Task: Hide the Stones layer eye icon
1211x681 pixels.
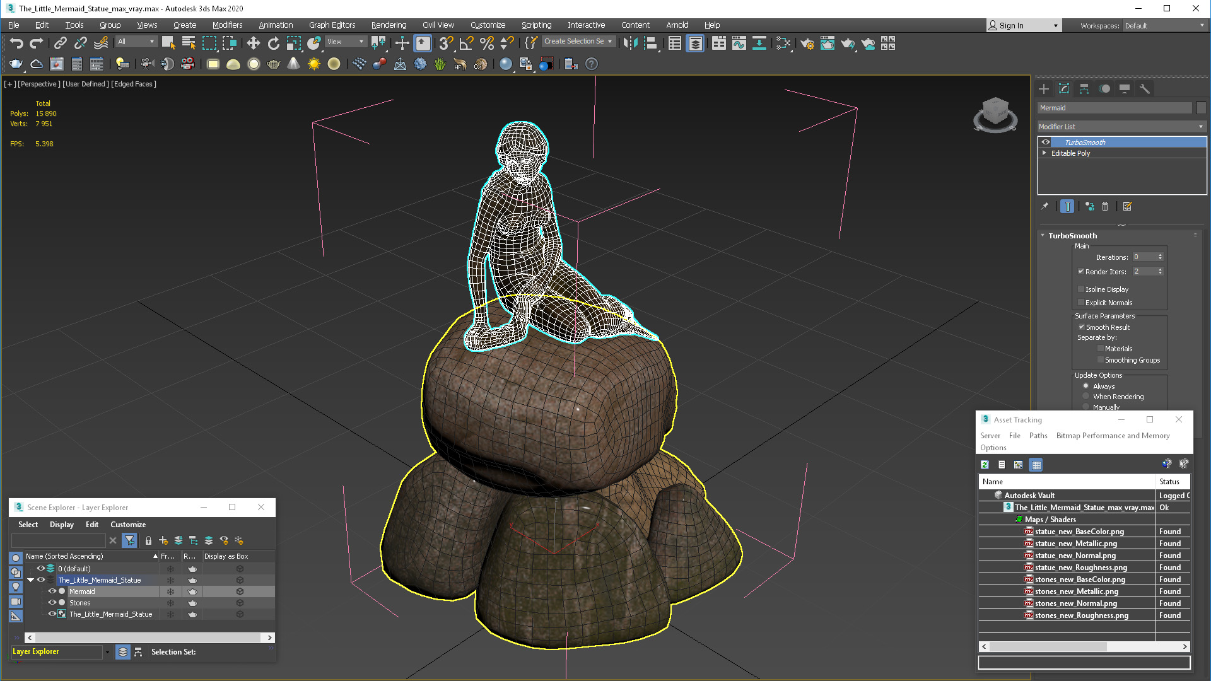Action: [x=52, y=603]
